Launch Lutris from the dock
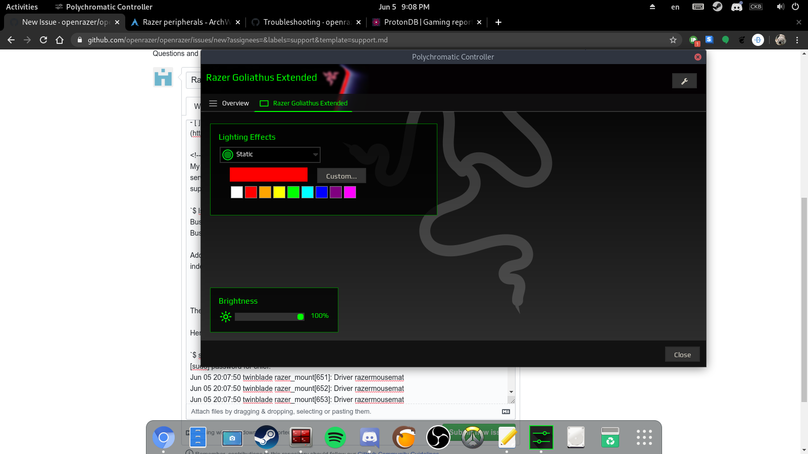Screen dimensions: 808x454 (x=404, y=437)
